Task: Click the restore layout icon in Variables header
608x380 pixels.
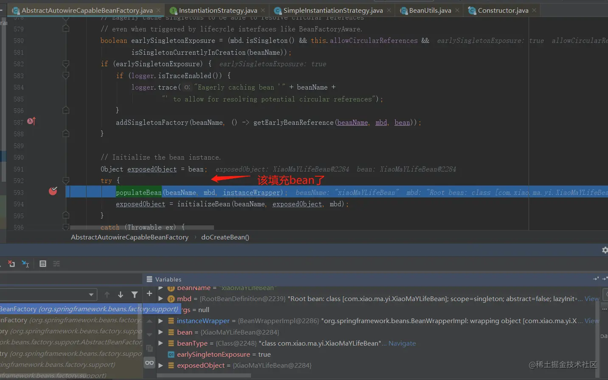Action: [596, 279]
